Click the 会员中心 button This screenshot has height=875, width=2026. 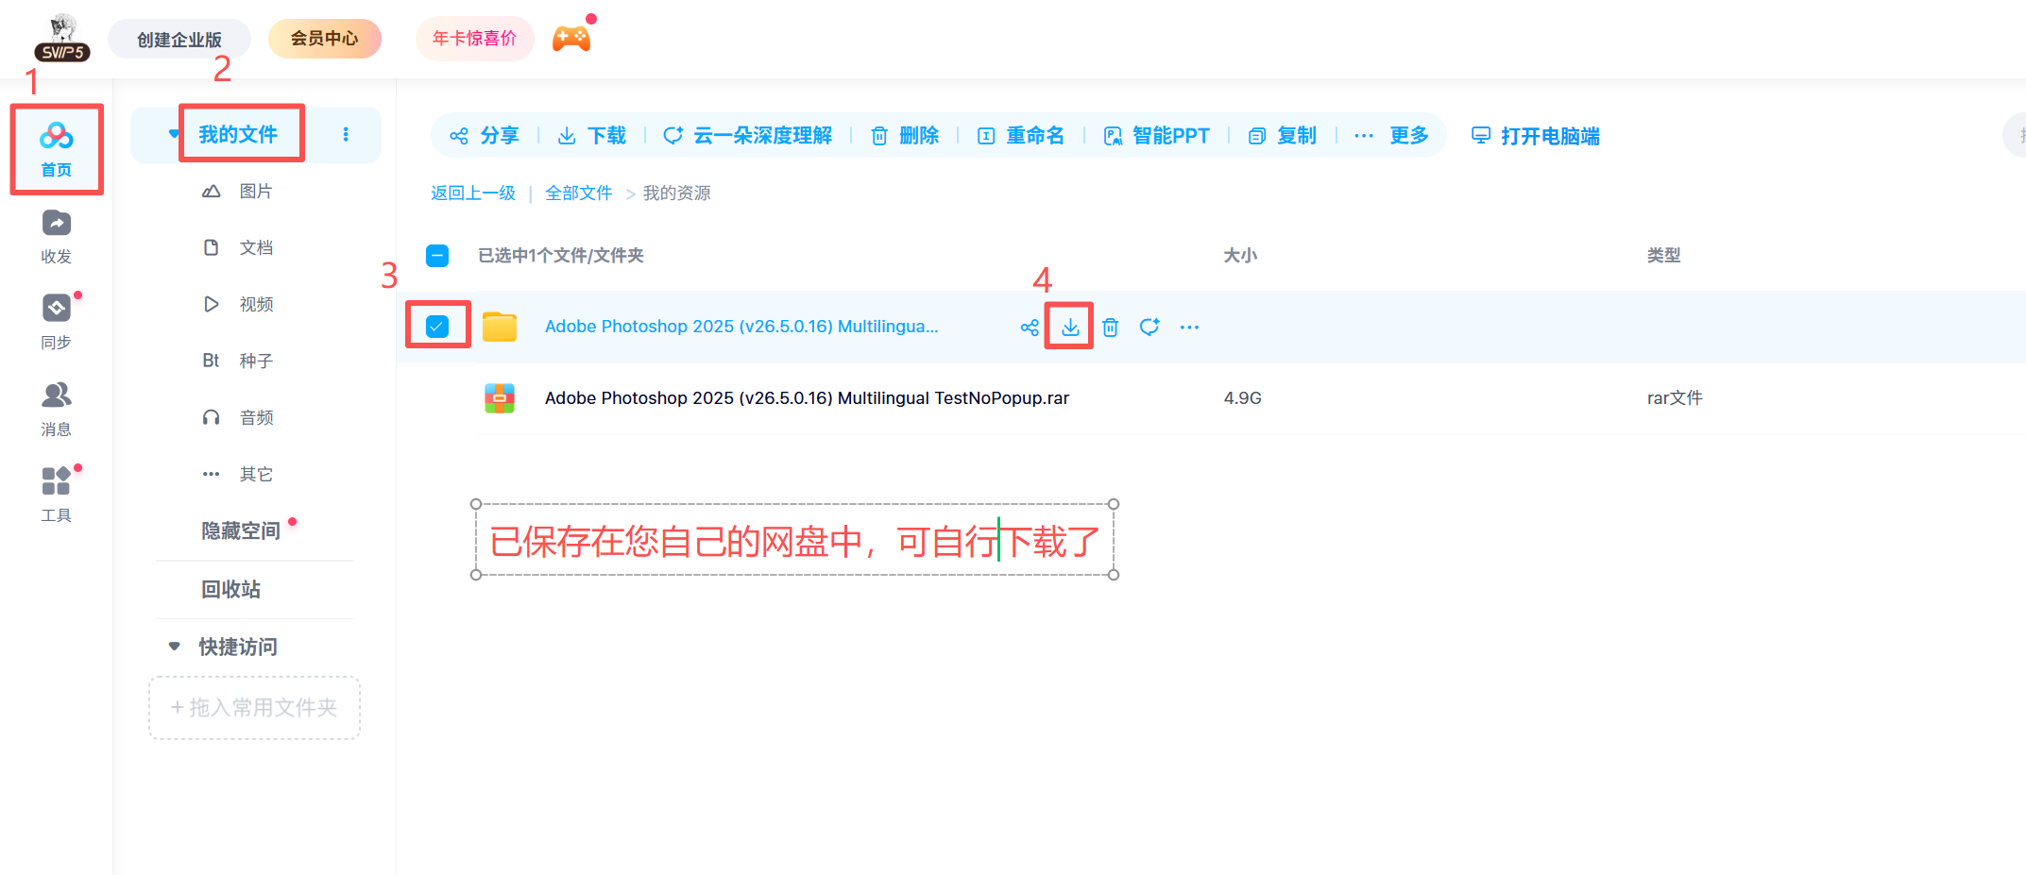[325, 39]
